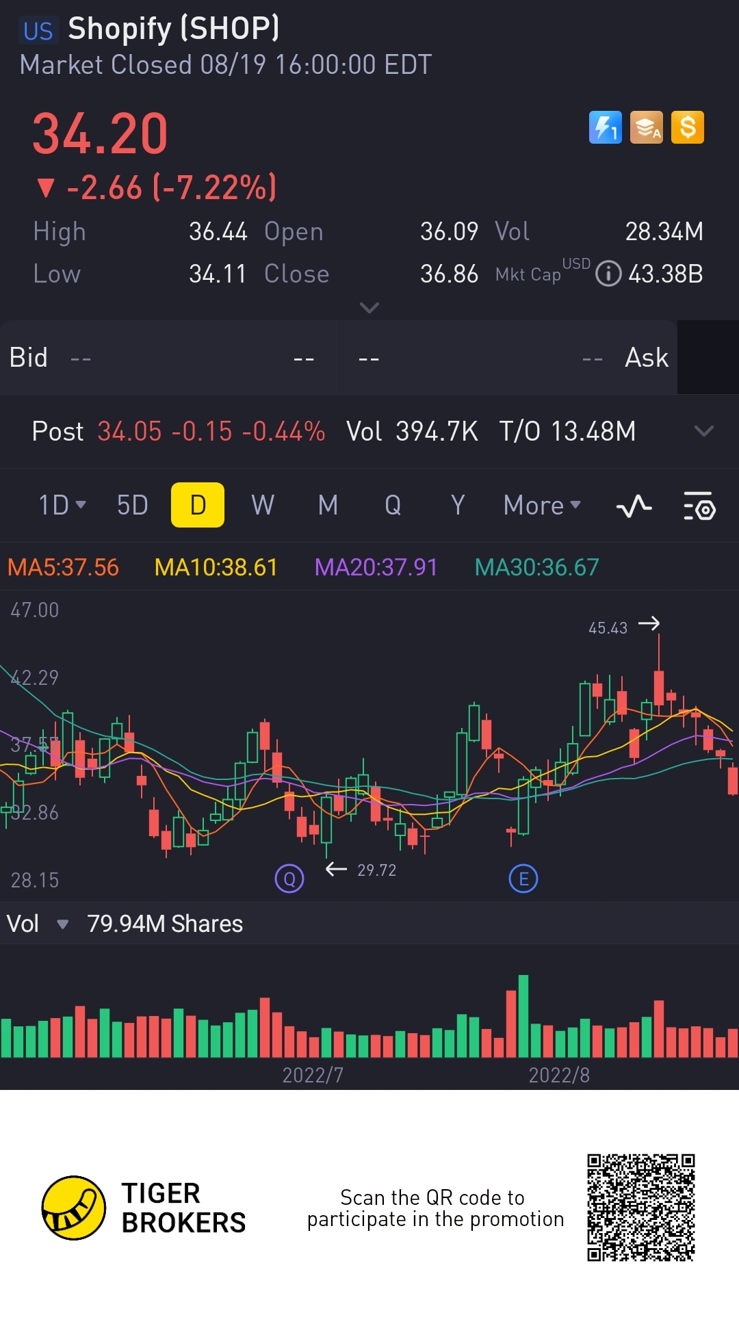739x1326 pixels.
Task: Tap the 28.34M volume value
Action: click(664, 231)
